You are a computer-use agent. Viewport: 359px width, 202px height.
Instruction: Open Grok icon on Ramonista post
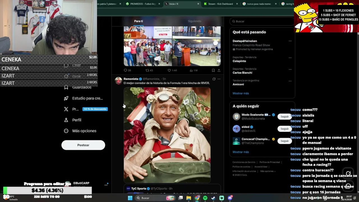[214, 79]
